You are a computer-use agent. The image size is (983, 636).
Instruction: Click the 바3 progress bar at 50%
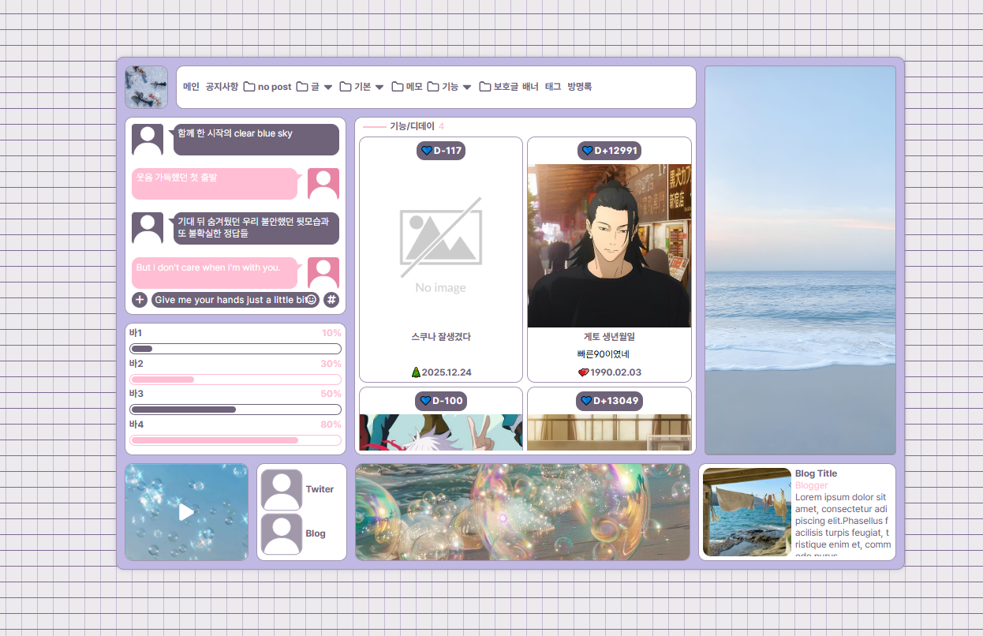(235, 410)
